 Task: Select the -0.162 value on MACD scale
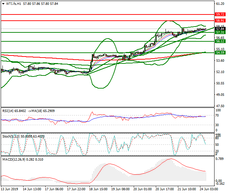pos(219,184)
